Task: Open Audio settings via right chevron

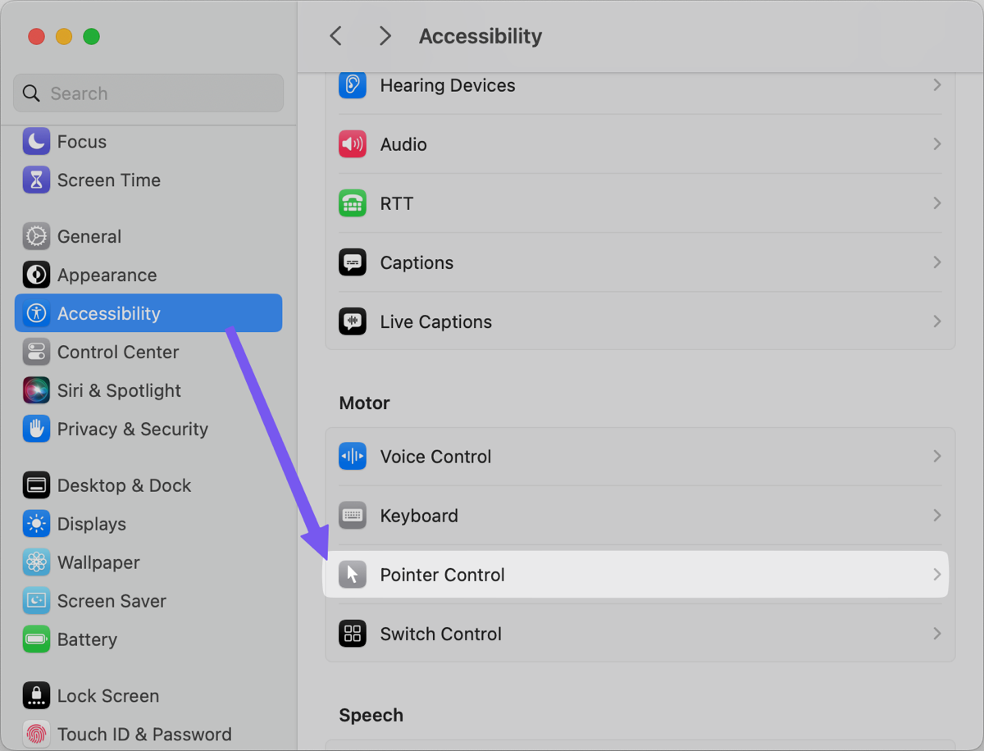Action: 936,144
